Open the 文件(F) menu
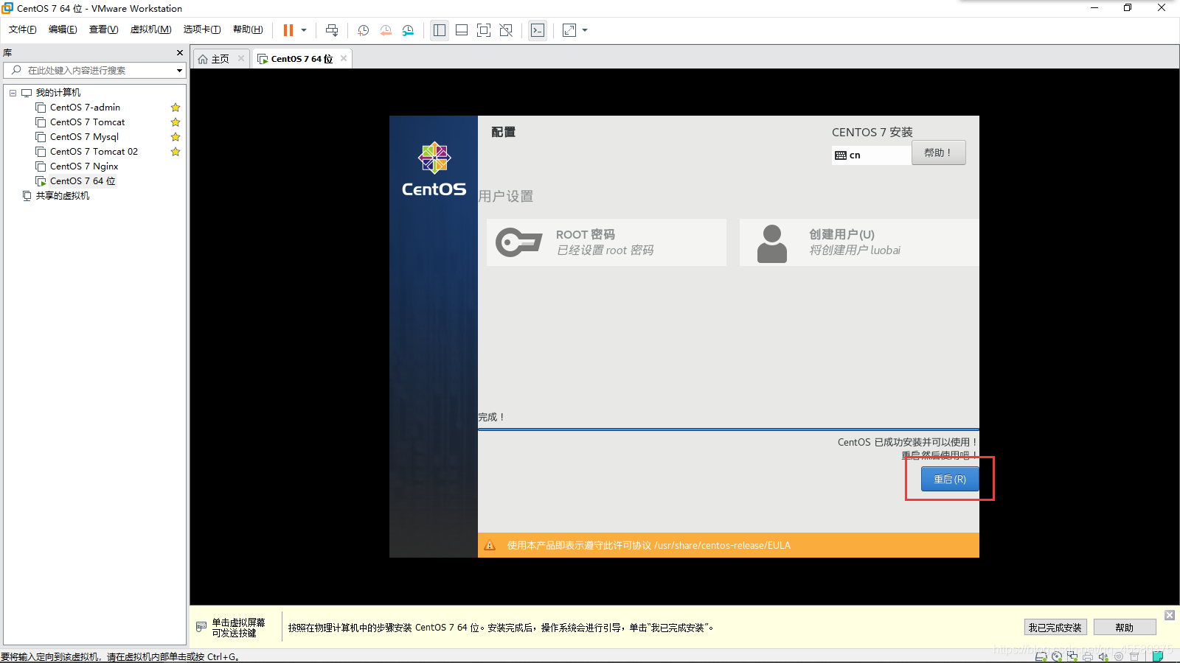 [x=23, y=29]
